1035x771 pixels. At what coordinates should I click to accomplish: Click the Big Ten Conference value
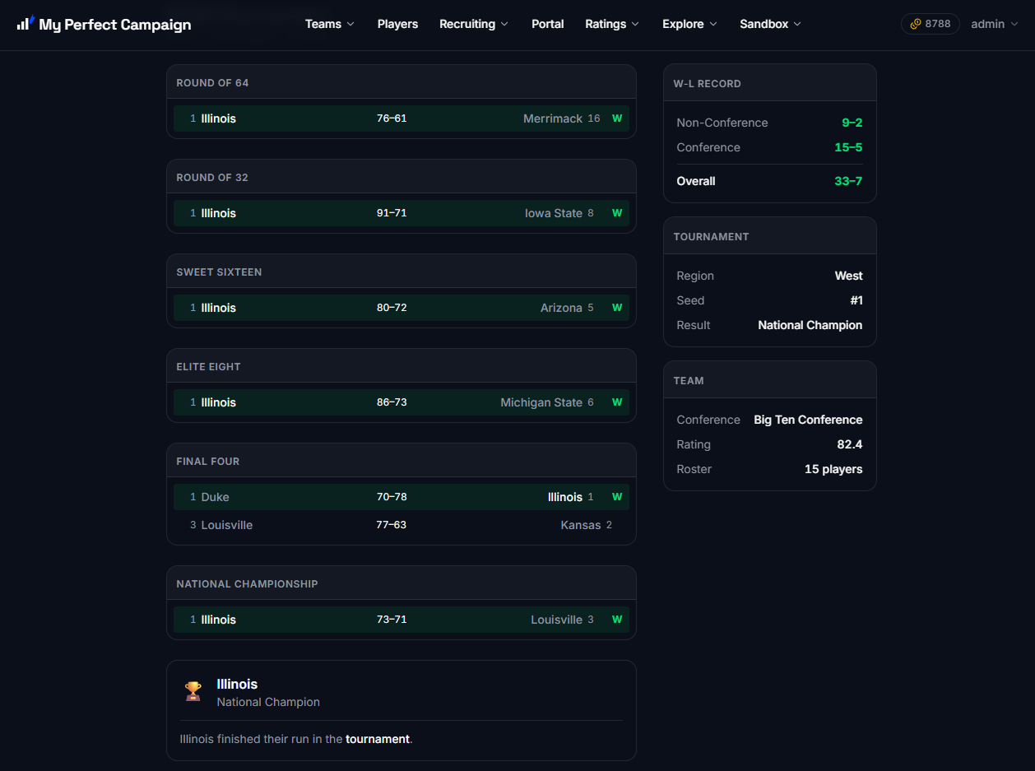coord(808,420)
